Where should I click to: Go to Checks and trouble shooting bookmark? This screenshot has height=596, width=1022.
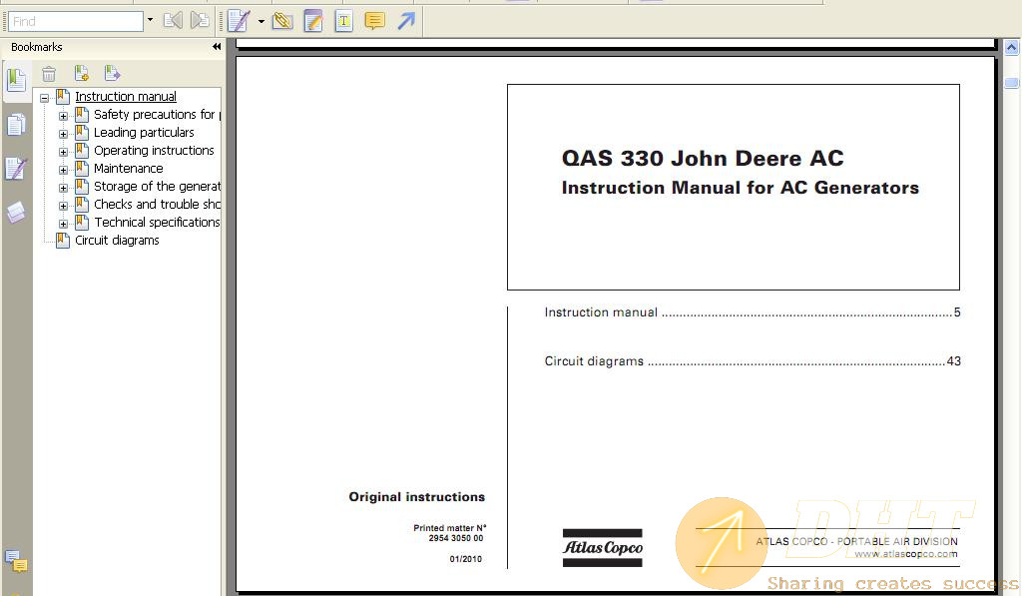[x=157, y=204]
